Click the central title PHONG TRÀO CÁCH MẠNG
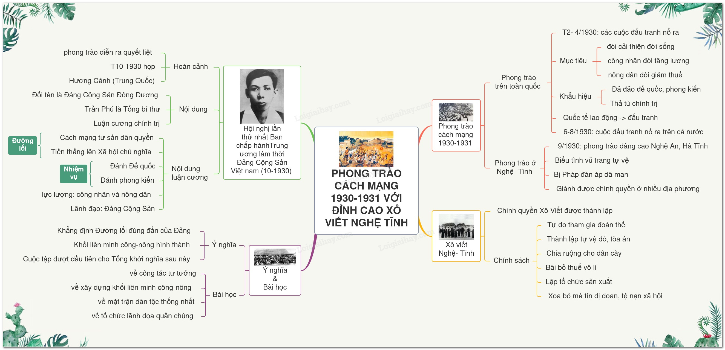725x350 pixels. click(366, 198)
